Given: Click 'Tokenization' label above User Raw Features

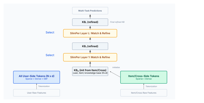Looking at the screenshot, I should point(44,86).
